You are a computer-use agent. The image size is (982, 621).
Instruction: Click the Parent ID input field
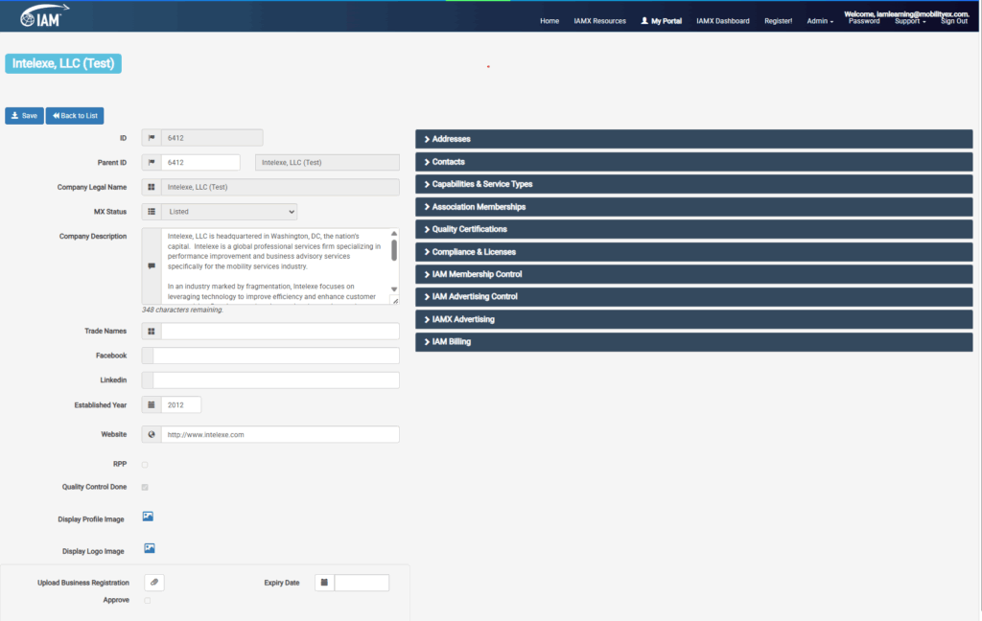(200, 162)
